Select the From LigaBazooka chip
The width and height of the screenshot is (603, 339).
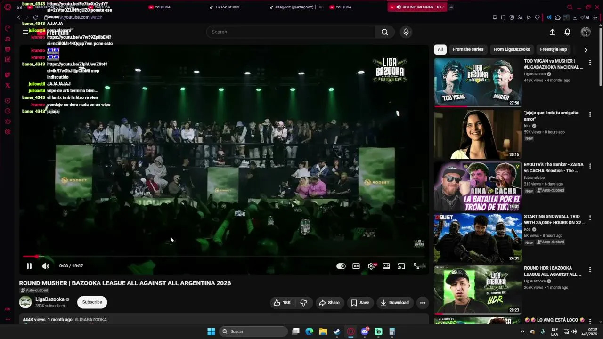(x=512, y=49)
